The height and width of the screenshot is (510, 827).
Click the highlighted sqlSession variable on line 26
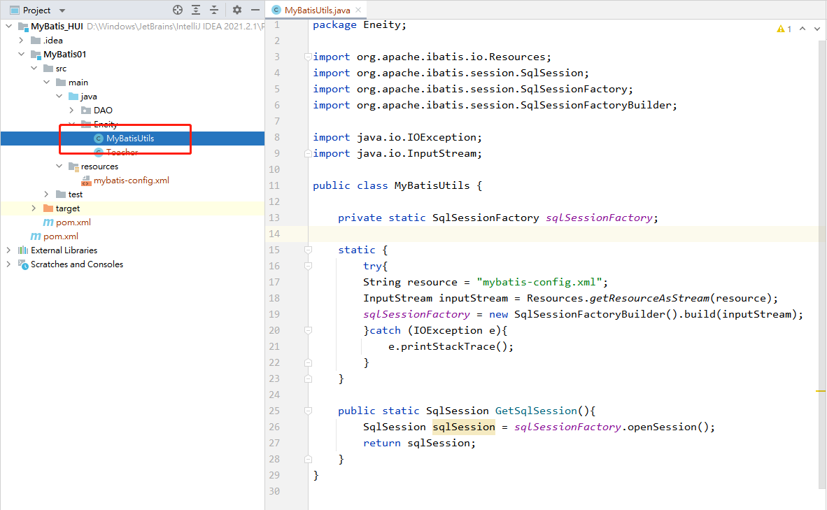pyautogui.click(x=464, y=427)
